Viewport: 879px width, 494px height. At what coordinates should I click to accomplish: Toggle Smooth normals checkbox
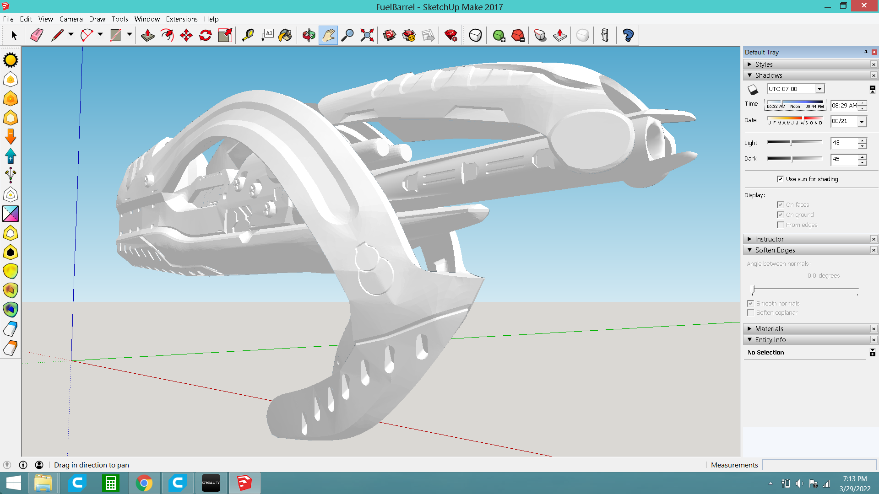pos(750,303)
